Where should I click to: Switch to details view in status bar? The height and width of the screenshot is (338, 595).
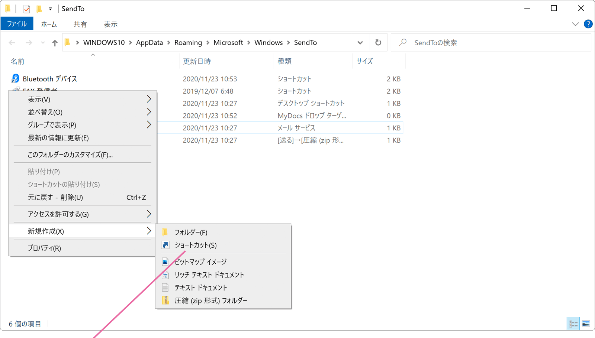click(573, 324)
